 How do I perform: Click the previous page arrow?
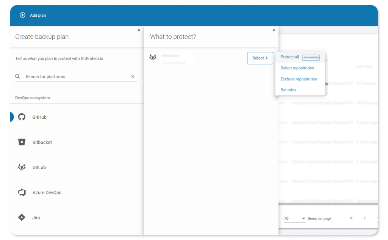(365, 218)
